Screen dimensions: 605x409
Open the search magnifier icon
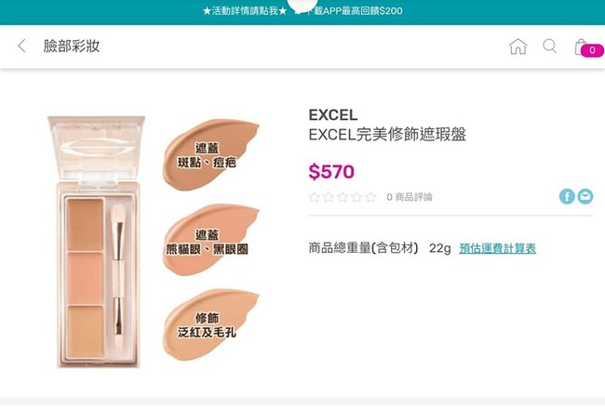(550, 46)
